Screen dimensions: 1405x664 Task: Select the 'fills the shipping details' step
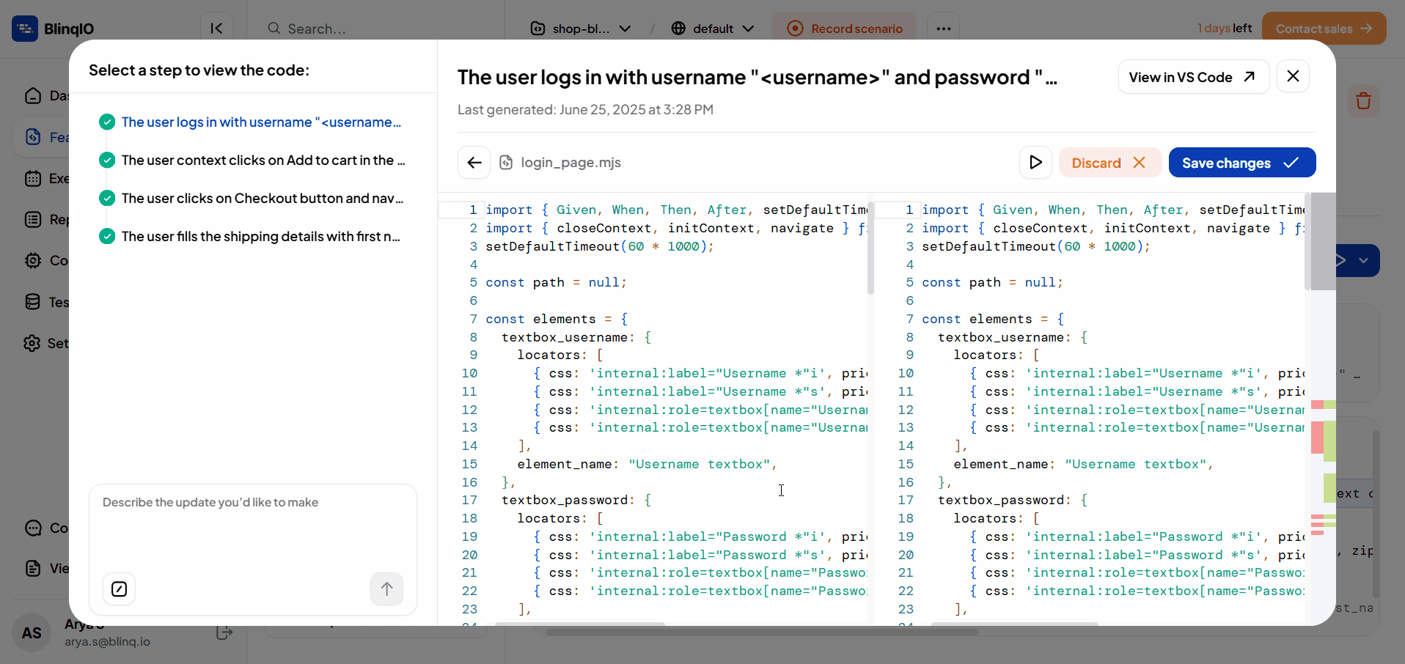(x=260, y=237)
